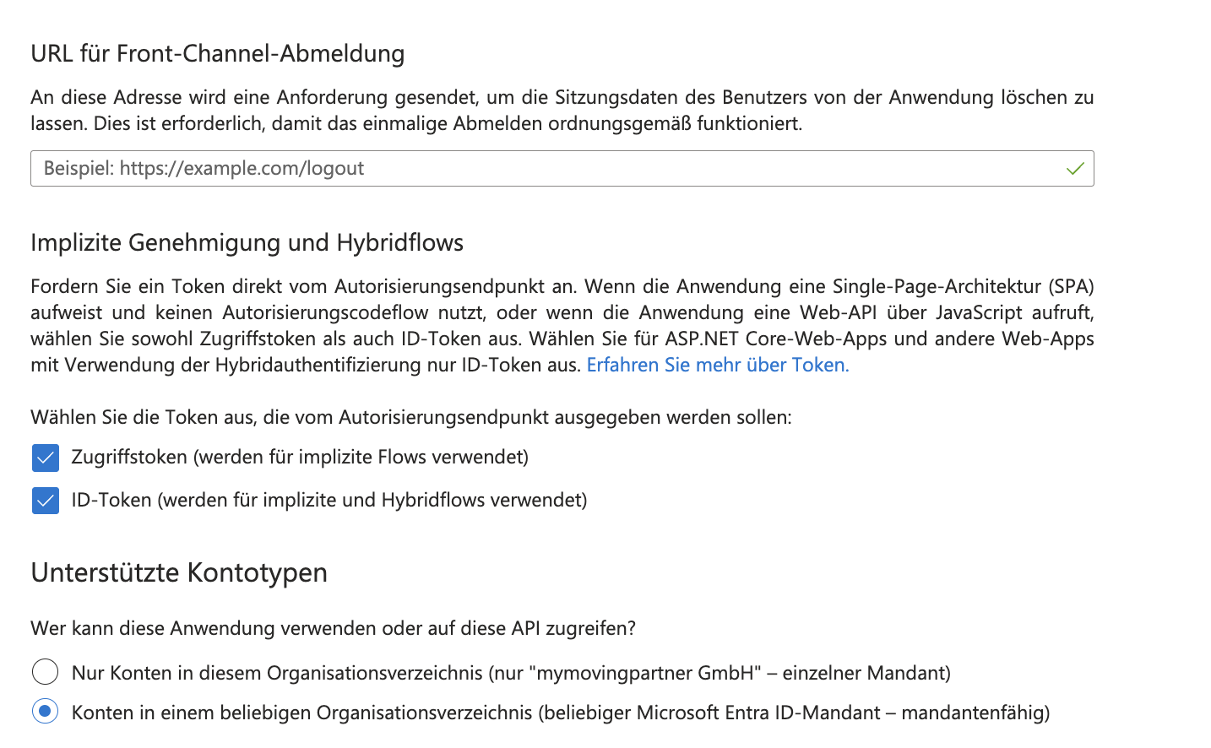Uncheck the Zugriffstoken checkbox box

pyautogui.click(x=46, y=458)
